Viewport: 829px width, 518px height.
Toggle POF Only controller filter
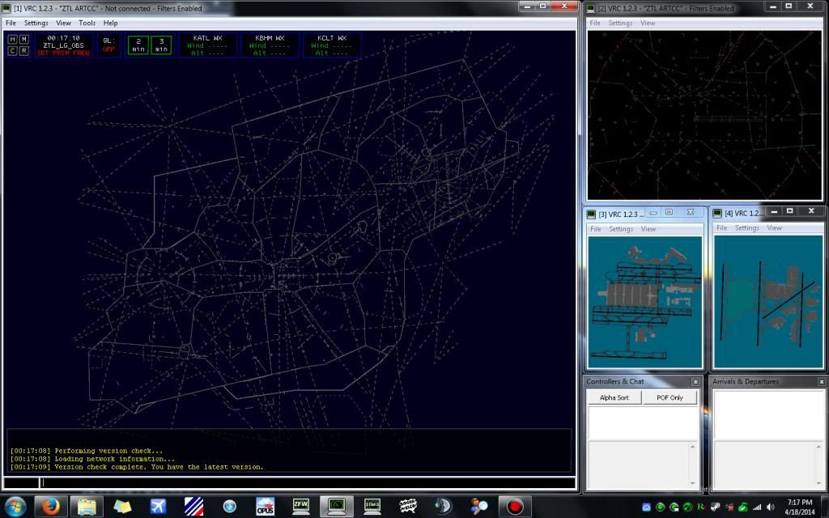670,397
